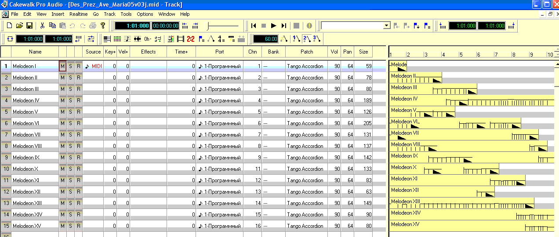Image resolution: width=559 pixels, height=237 pixels.
Task: Expand the marker dropdown list
Action: pyautogui.click(x=387, y=26)
